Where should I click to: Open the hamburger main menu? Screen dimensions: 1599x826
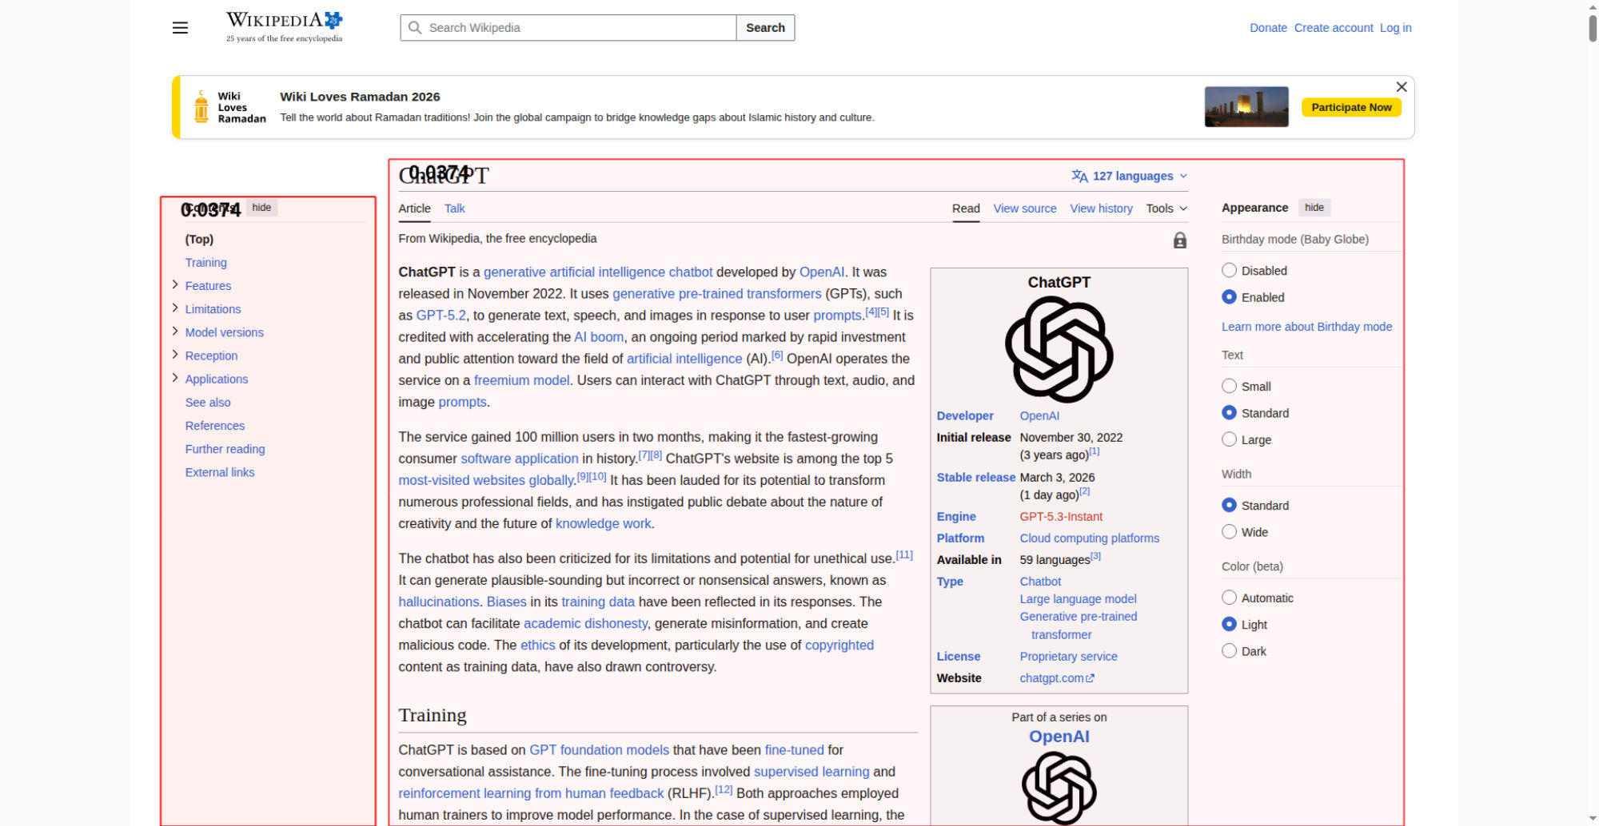[x=180, y=28]
